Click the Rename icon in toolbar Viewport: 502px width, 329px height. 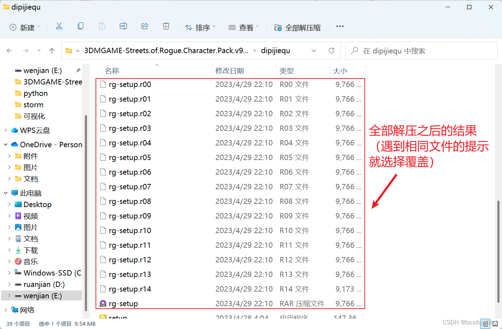coord(123,26)
